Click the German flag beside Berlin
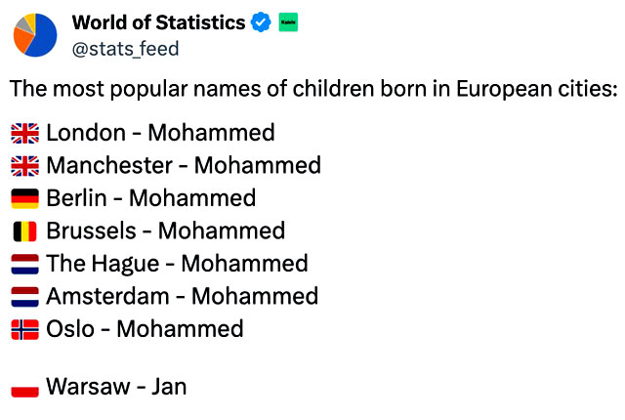The image size is (625, 420). coord(24,198)
